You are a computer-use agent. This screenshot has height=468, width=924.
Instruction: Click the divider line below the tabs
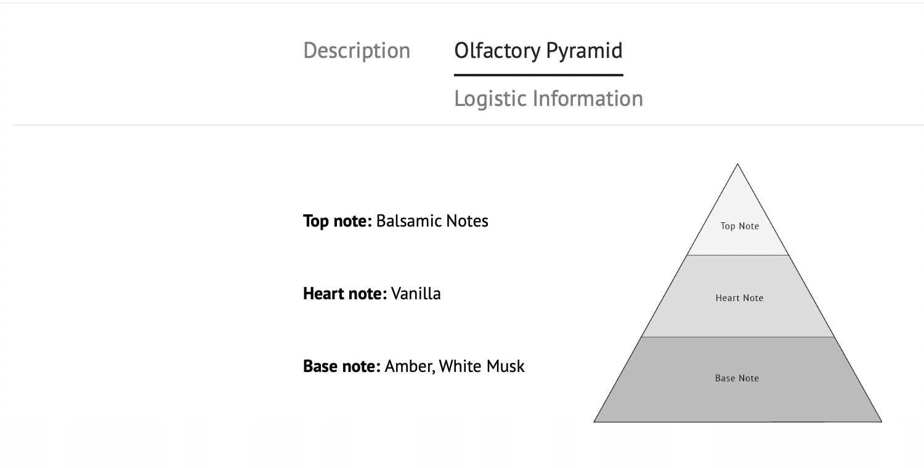click(468, 125)
